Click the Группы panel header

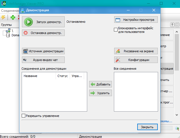[x=10, y=25]
